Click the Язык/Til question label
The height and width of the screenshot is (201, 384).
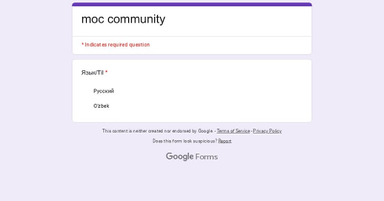click(x=92, y=73)
